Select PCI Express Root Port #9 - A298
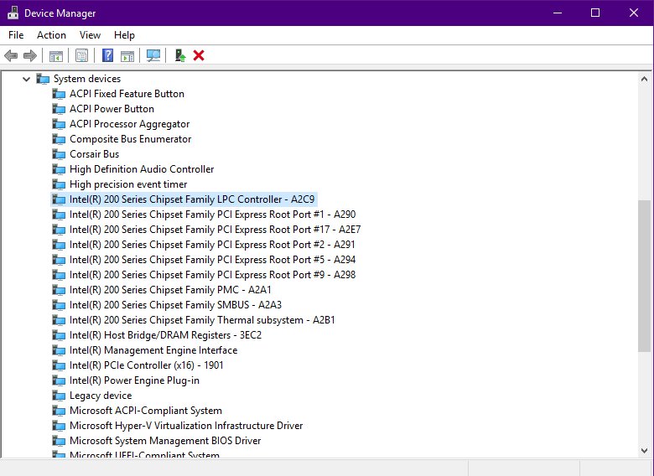654x476 pixels. 212,275
